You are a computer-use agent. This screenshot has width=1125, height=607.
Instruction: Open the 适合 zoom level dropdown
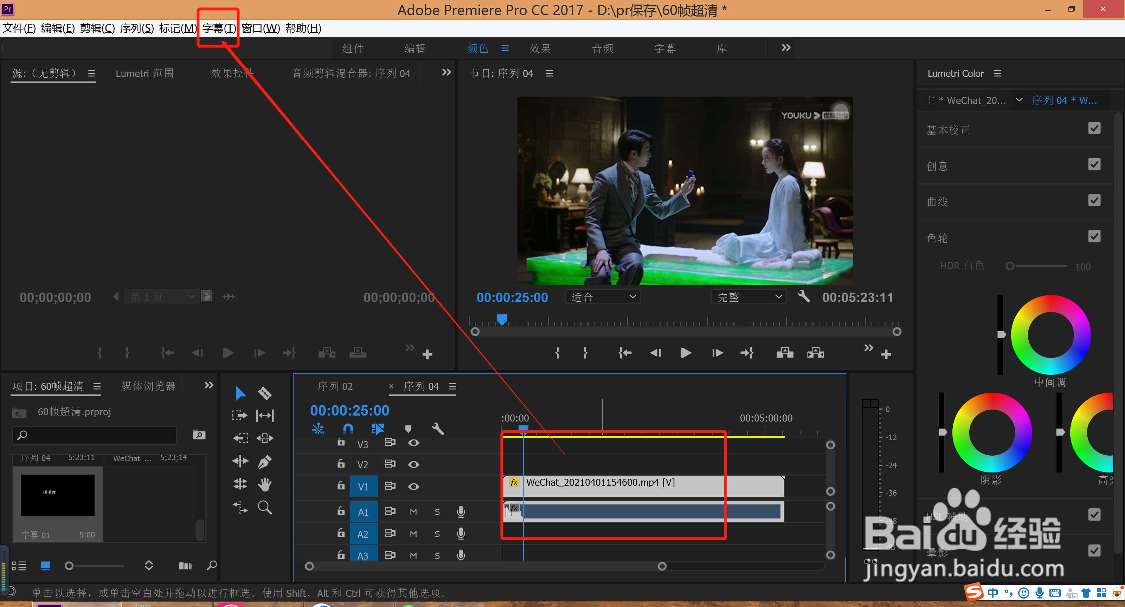(603, 297)
